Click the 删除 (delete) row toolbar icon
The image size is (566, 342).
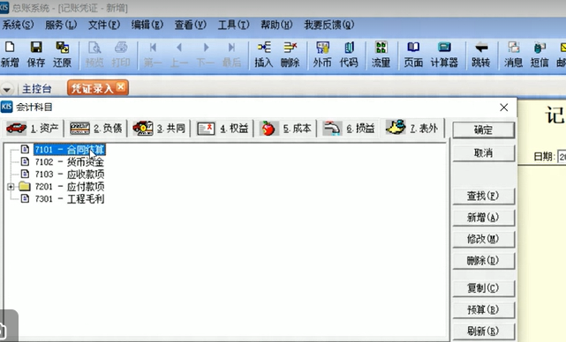(291, 55)
